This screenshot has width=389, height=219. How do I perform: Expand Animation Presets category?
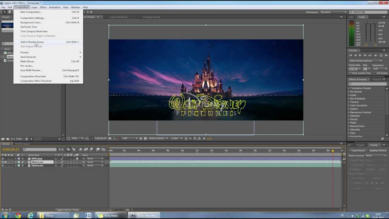click(x=349, y=88)
